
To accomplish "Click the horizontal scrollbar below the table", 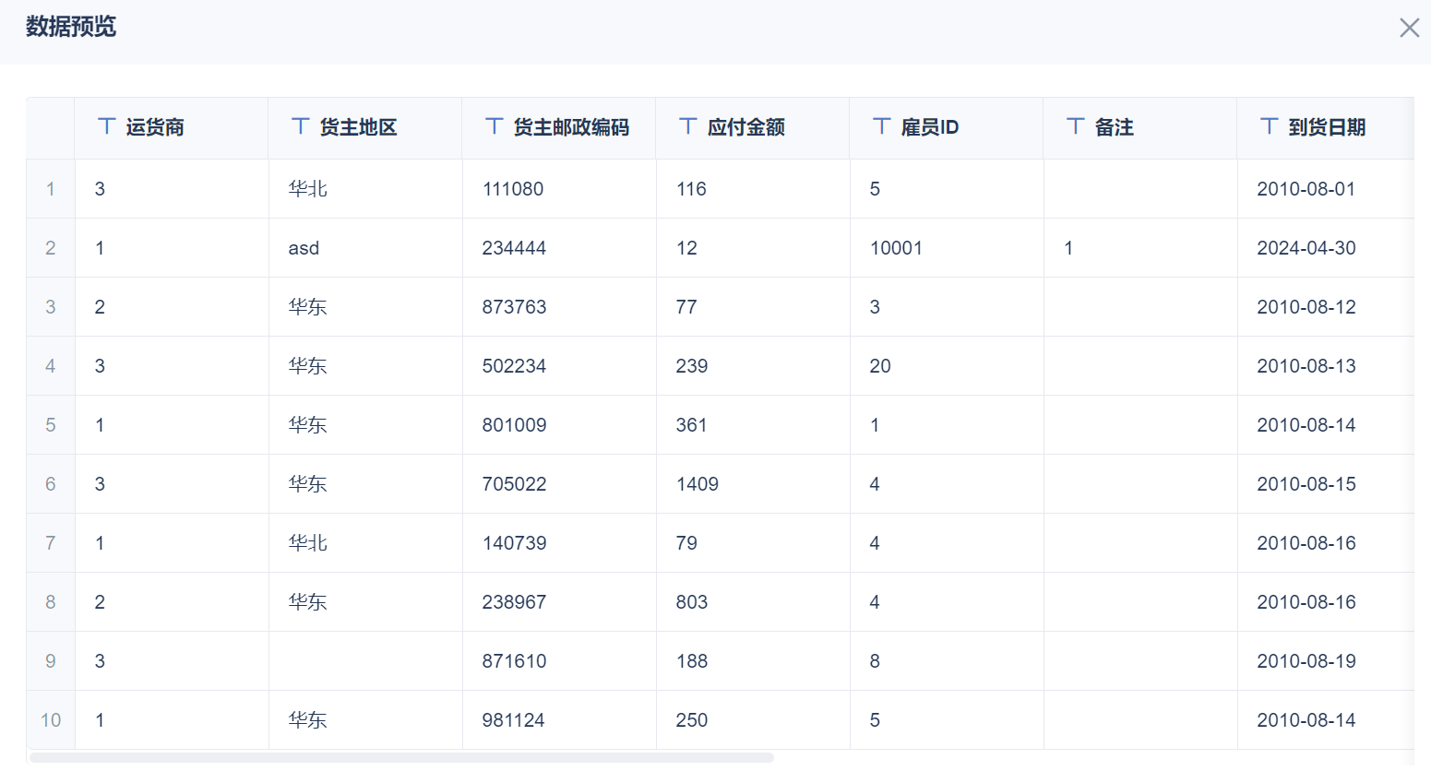I will point(401,758).
